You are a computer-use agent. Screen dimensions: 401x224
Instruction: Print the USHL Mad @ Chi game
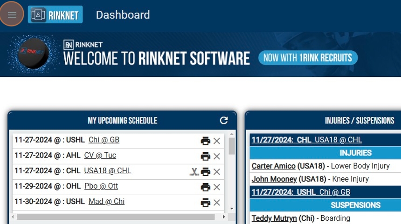pyautogui.click(x=205, y=203)
